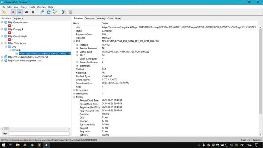Expand the Cipher Suite row
The width and height of the screenshot is (263, 148).
[78, 52]
